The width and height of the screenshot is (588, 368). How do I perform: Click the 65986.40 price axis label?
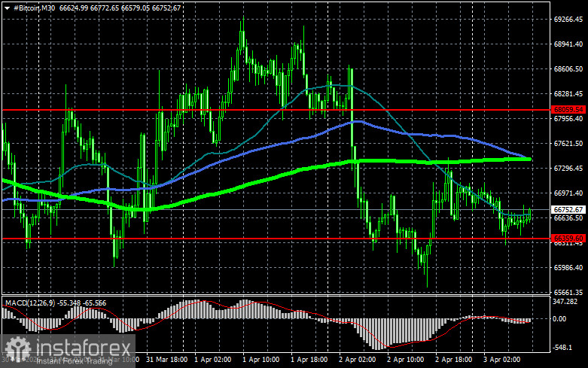pyautogui.click(x=568, y=268)
